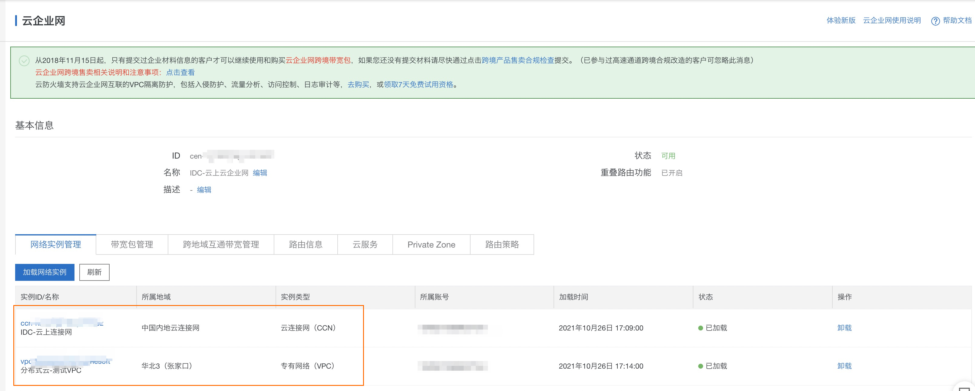Click 已开启 overlapping route value
Viewport: 975px width, 391px height.
[672, 173]
